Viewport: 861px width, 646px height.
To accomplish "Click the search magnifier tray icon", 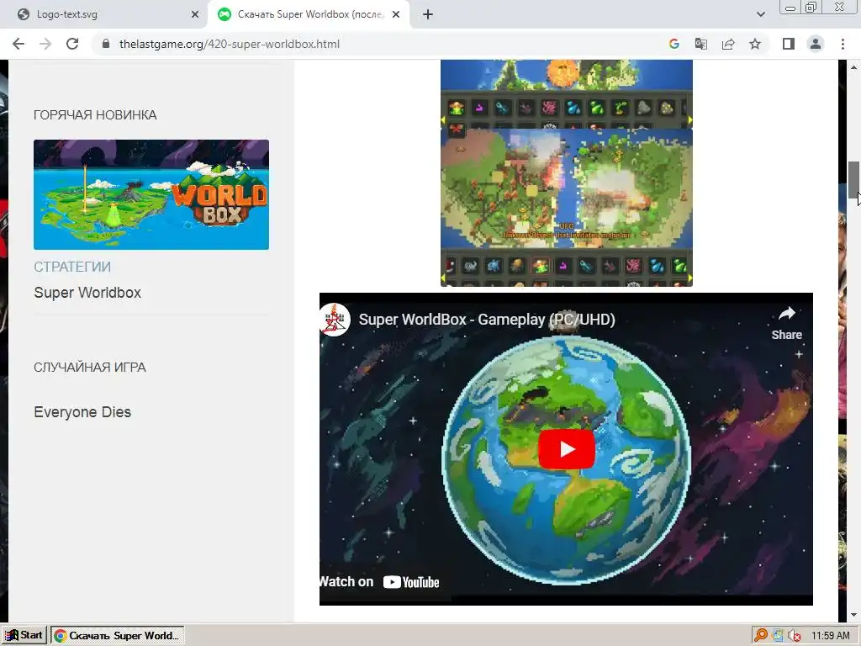I will (x=760, y=636).
